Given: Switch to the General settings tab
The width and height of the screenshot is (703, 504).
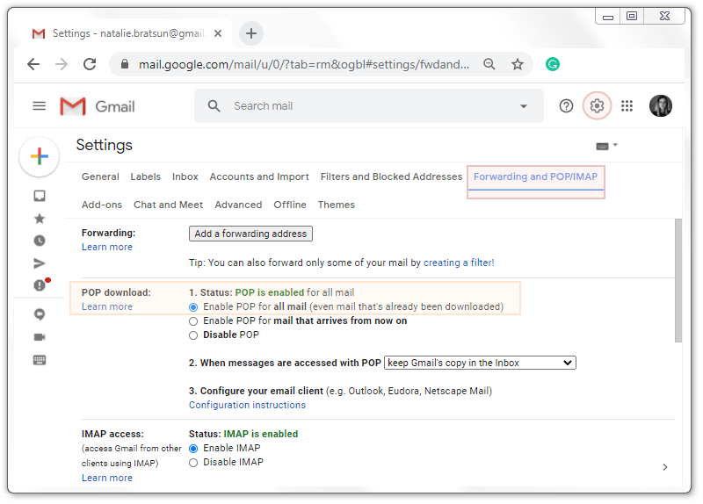Looking at the screenshot, I should point(100,177).
